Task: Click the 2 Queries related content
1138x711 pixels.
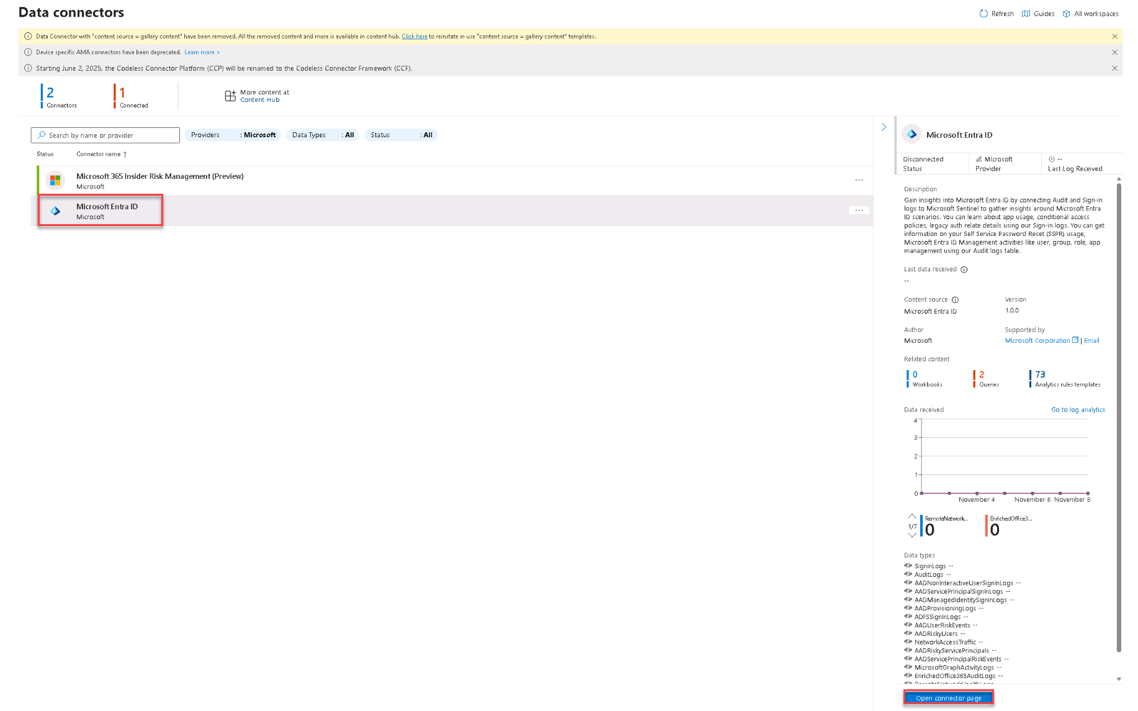Action: coord(987,379)
